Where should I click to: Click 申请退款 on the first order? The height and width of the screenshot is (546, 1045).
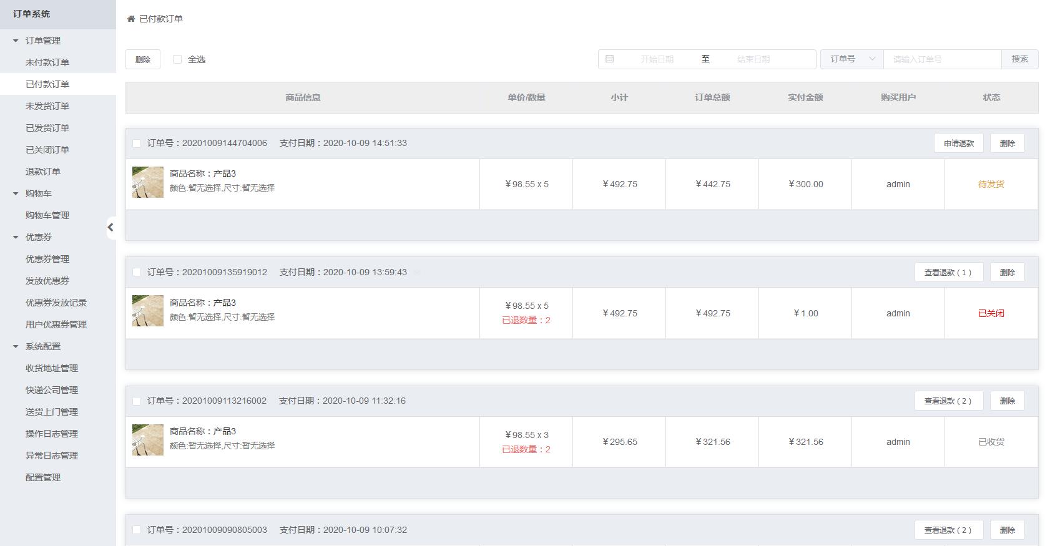959,143
